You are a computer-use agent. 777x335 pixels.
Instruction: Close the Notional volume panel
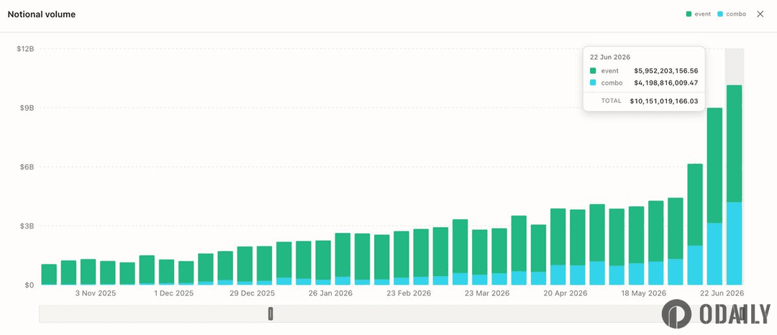click(x=760, y=14)
